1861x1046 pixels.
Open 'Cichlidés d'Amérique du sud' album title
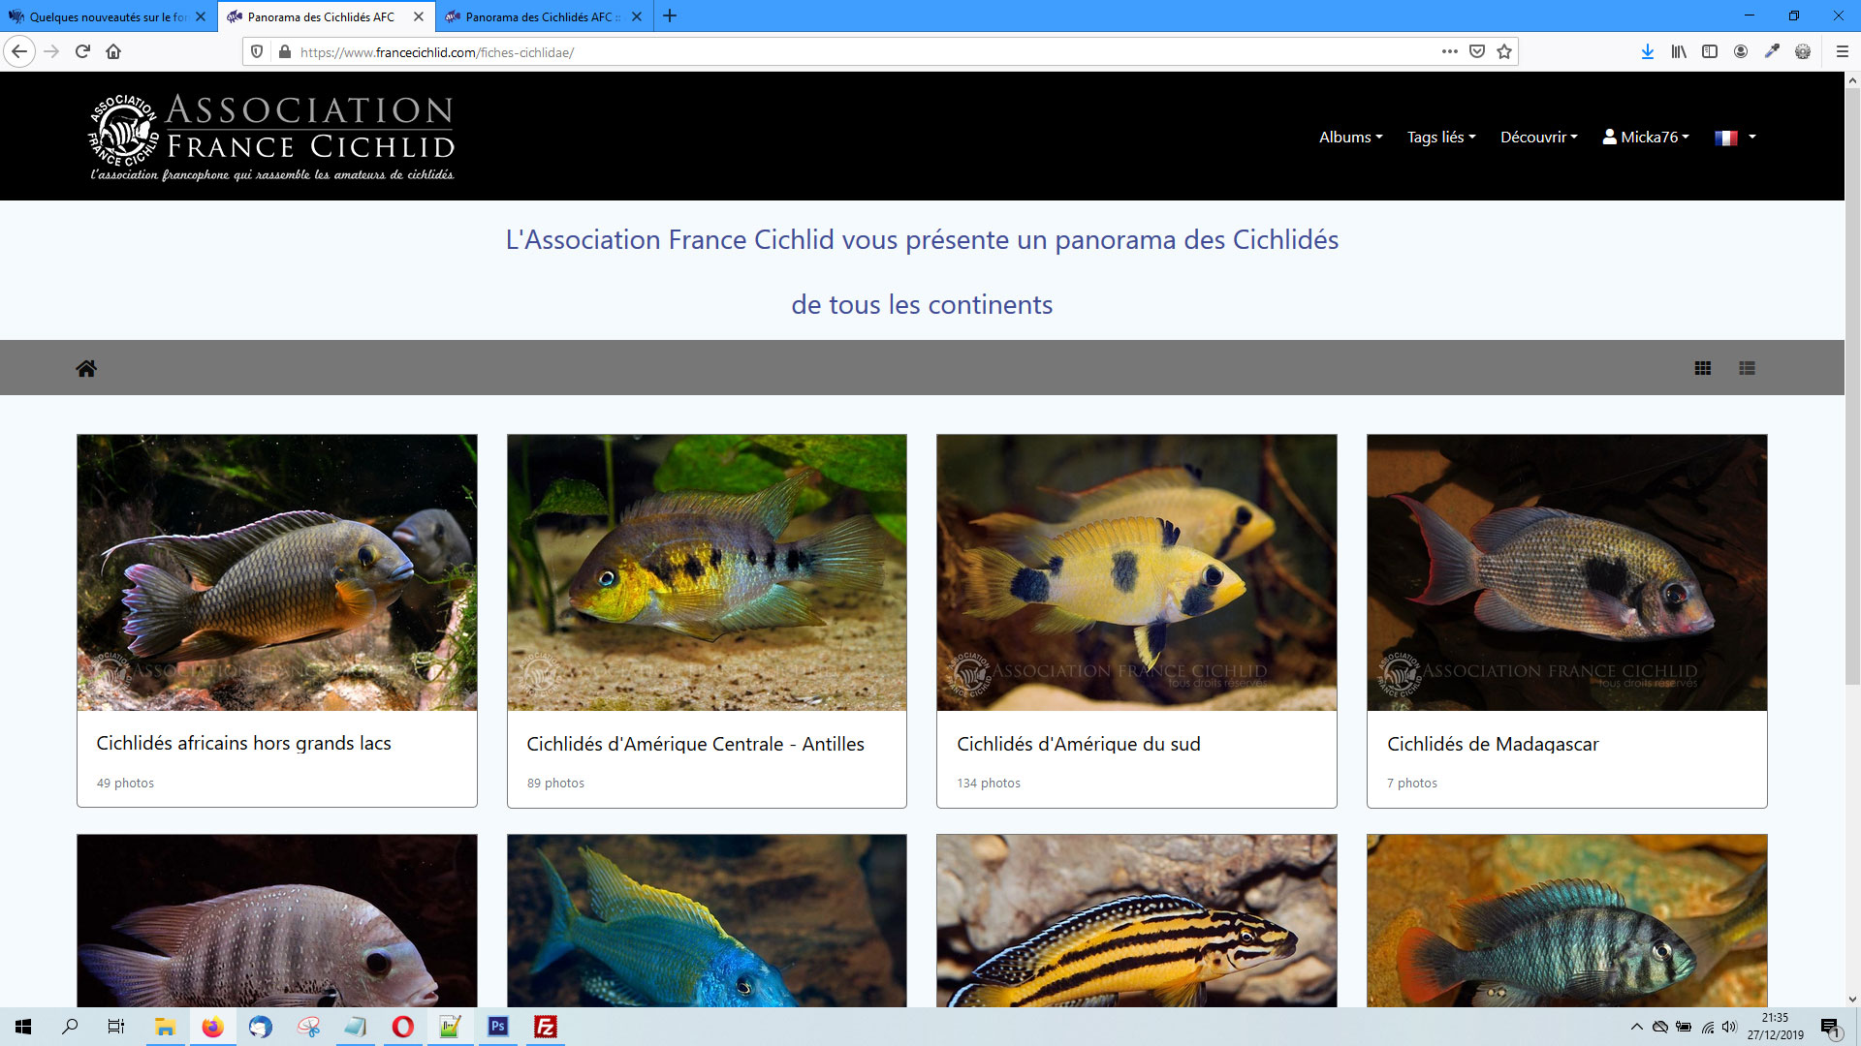pyautogui.click(x=1079, y=744)
